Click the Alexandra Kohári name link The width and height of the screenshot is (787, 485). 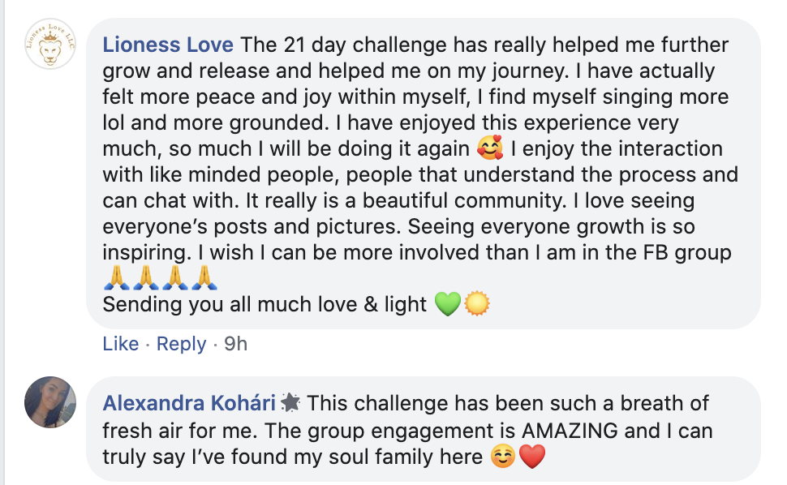coord(189,403)
